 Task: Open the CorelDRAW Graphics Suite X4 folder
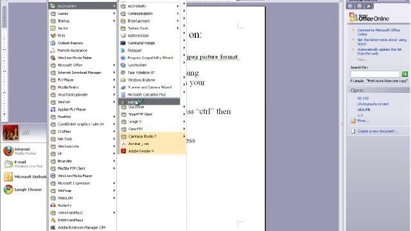82,124
